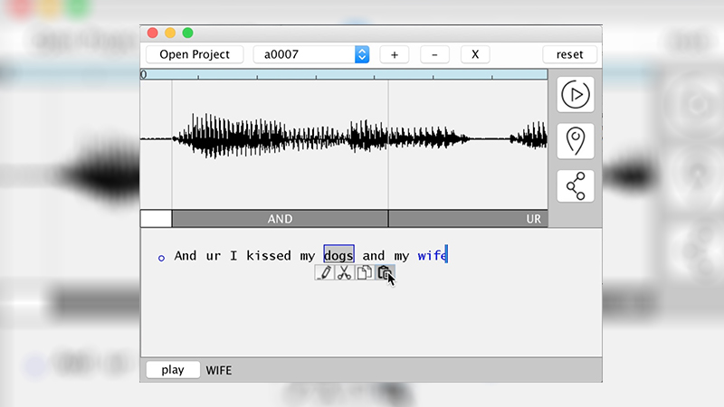Viewport: 724px width, 407px height.
Task: Click the blue word wife
Action: [x=433, y=256]
